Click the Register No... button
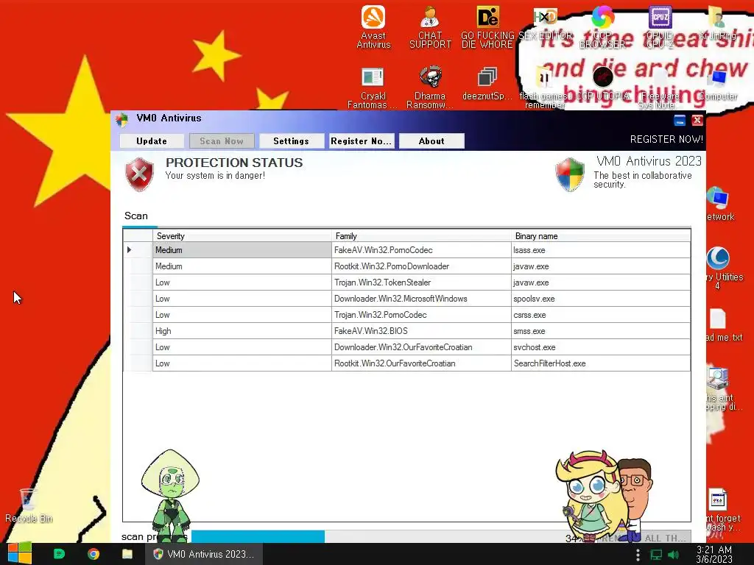 (361, 141)
